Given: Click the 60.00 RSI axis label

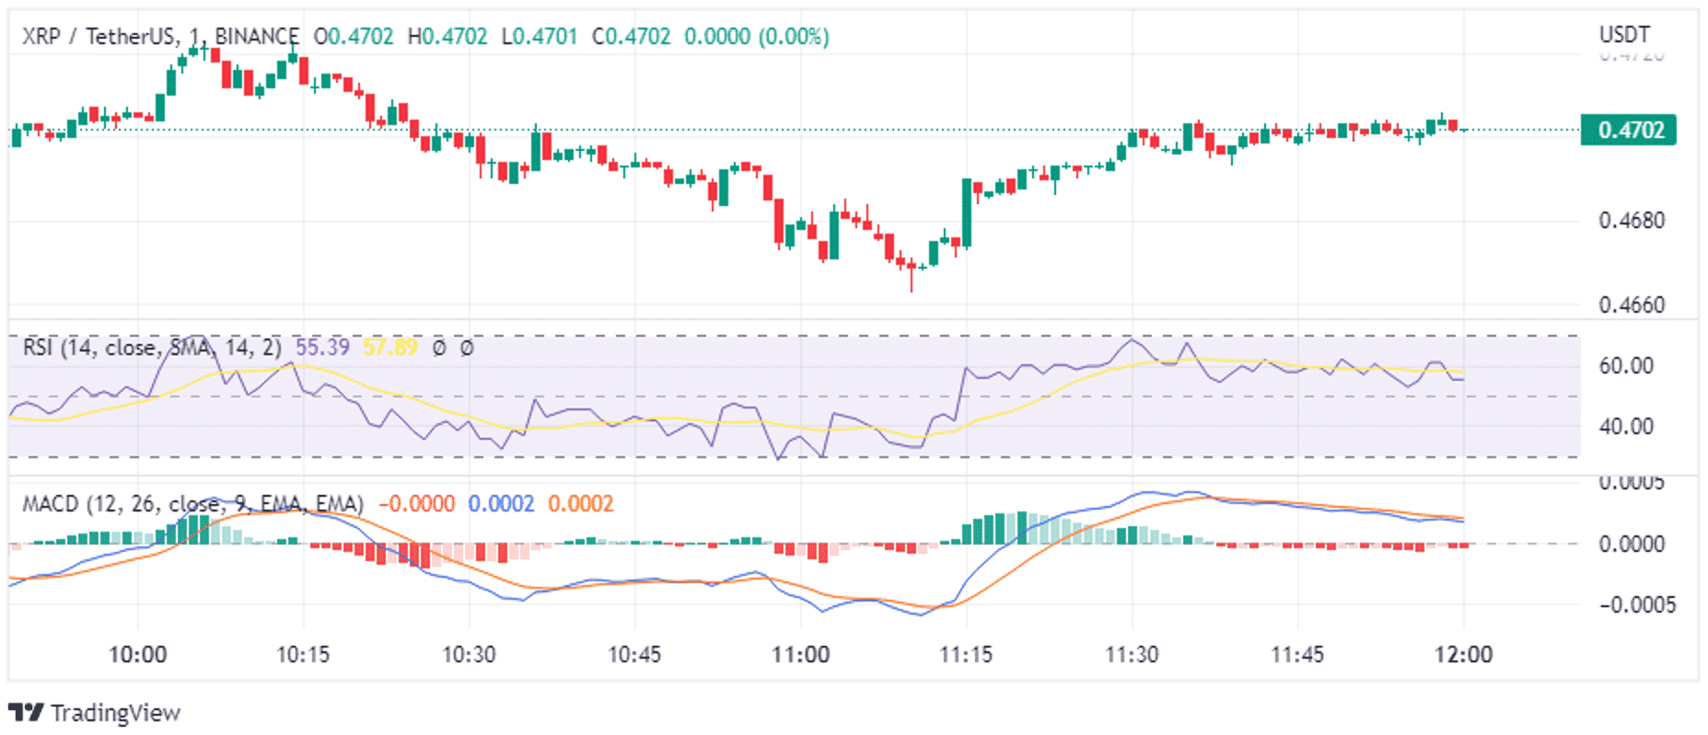Looking at the screenshot, I should point(1626,366).
